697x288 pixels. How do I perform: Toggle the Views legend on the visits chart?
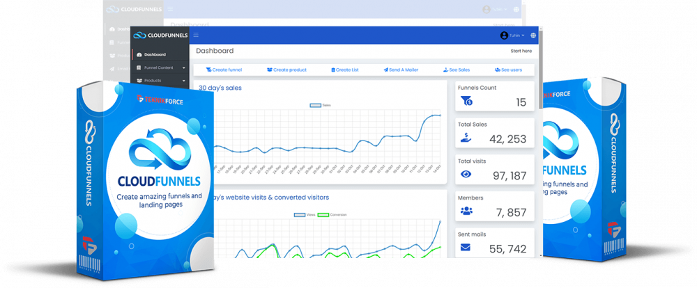tap(305, 215)
